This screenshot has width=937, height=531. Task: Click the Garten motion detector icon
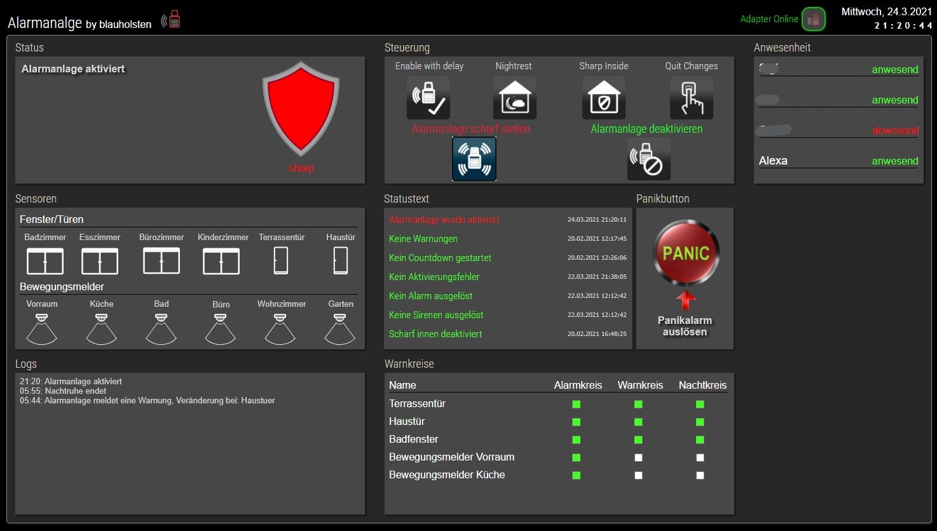pos(340,329)
